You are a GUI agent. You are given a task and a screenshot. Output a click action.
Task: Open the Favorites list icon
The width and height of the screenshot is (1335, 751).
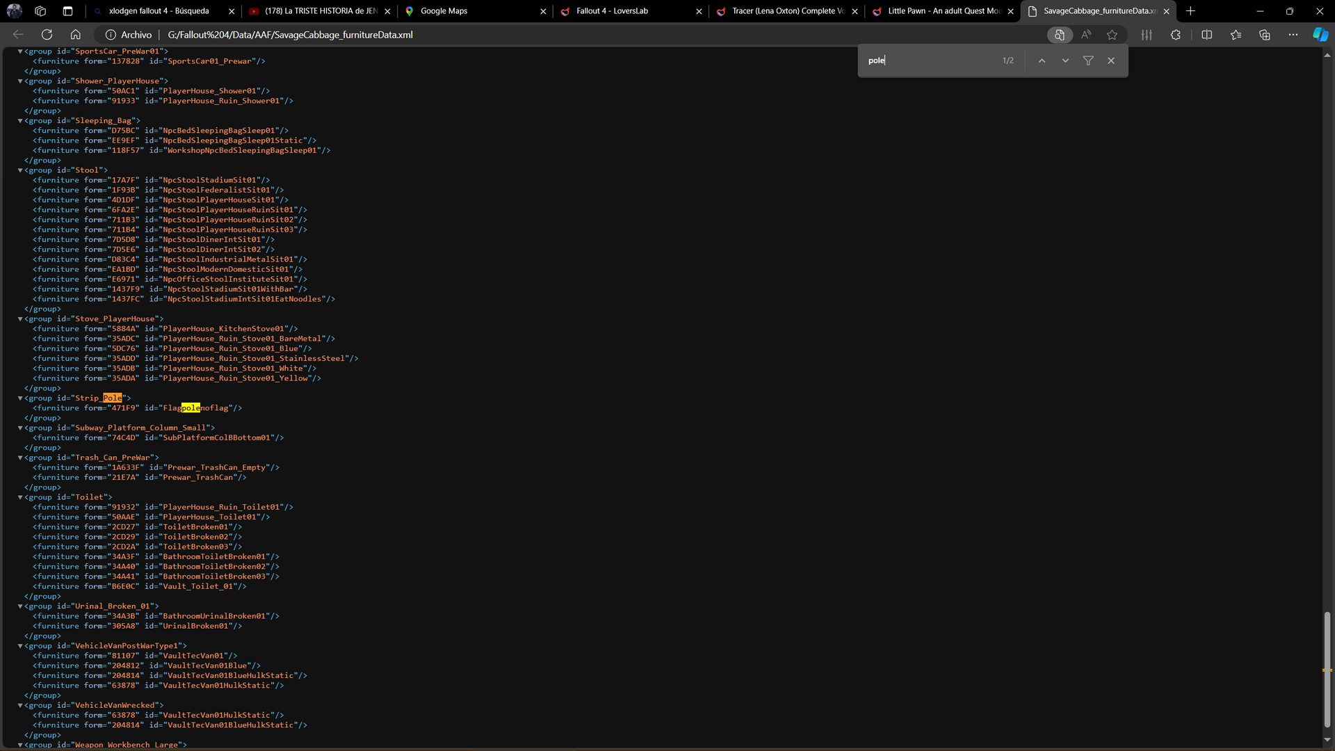(1236, 35)
